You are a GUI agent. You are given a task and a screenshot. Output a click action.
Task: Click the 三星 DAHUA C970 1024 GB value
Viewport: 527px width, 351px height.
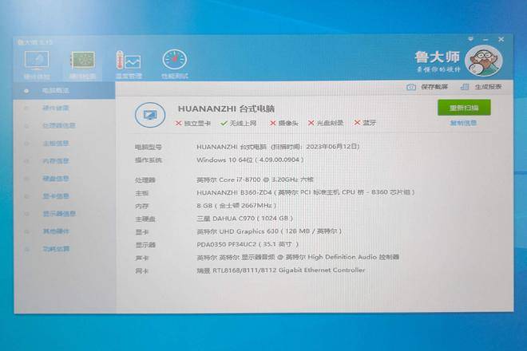(x=244, y=219)
